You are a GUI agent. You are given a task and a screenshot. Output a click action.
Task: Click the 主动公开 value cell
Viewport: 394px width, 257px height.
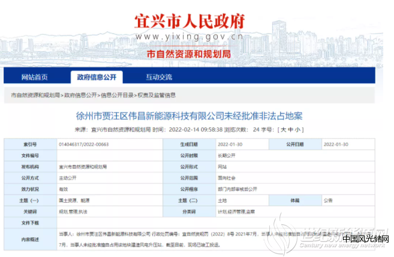point(110,178)
